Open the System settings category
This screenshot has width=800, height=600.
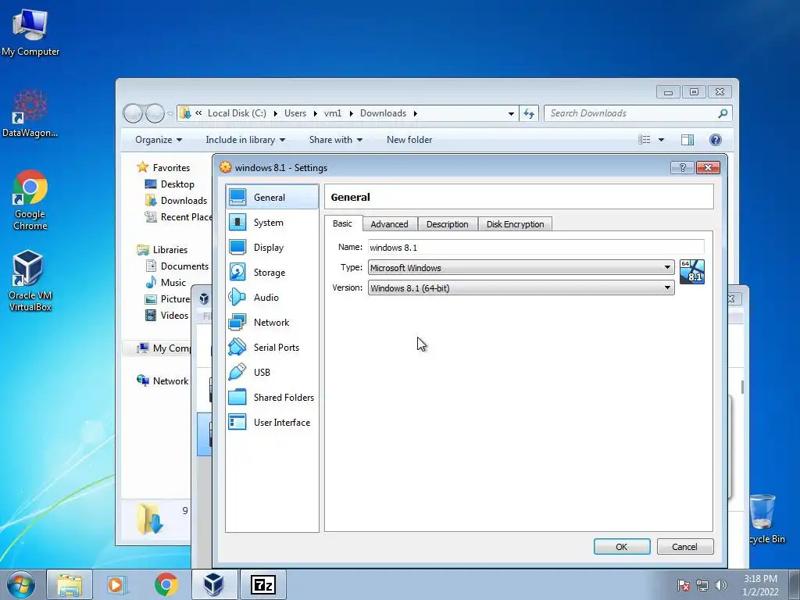[x=272, y=223]
